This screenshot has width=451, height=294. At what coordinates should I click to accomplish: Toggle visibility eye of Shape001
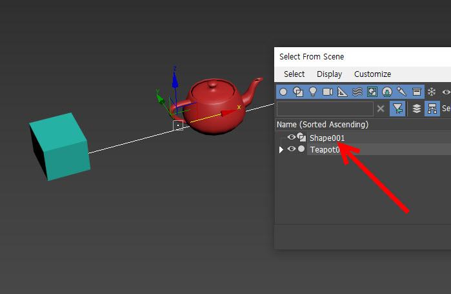292,137
